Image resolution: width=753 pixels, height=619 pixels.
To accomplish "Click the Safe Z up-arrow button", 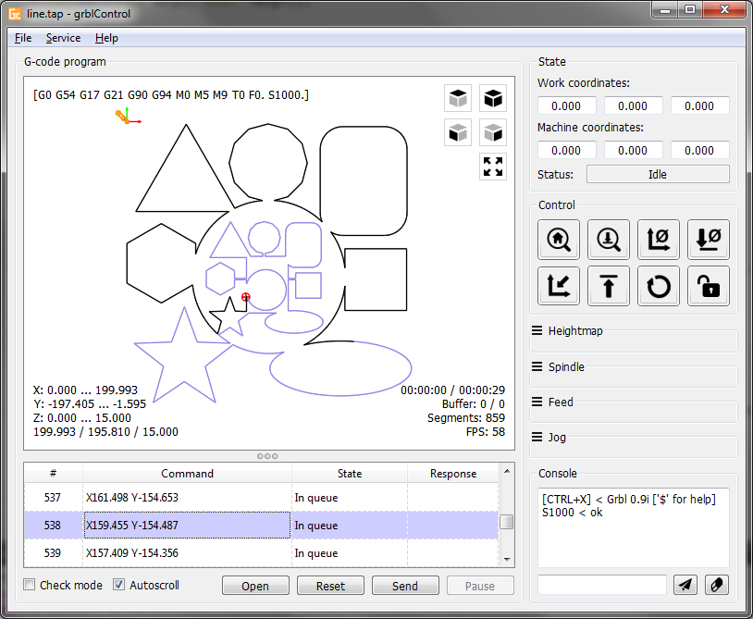I will (x=609, y=286).
